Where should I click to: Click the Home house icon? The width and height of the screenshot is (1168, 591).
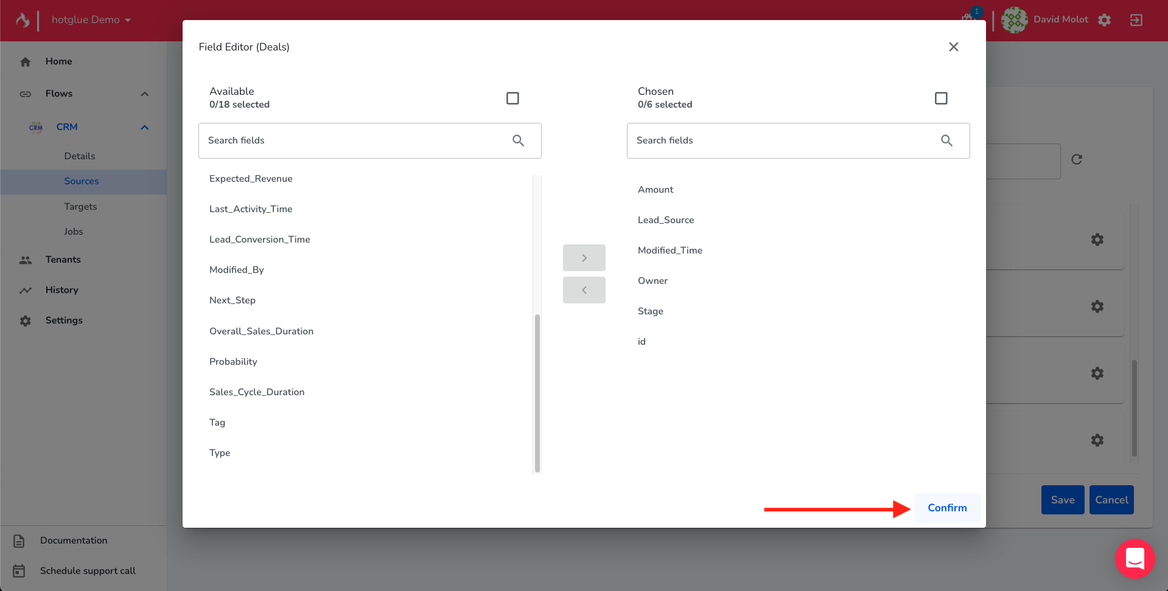[x=25, y=61]
